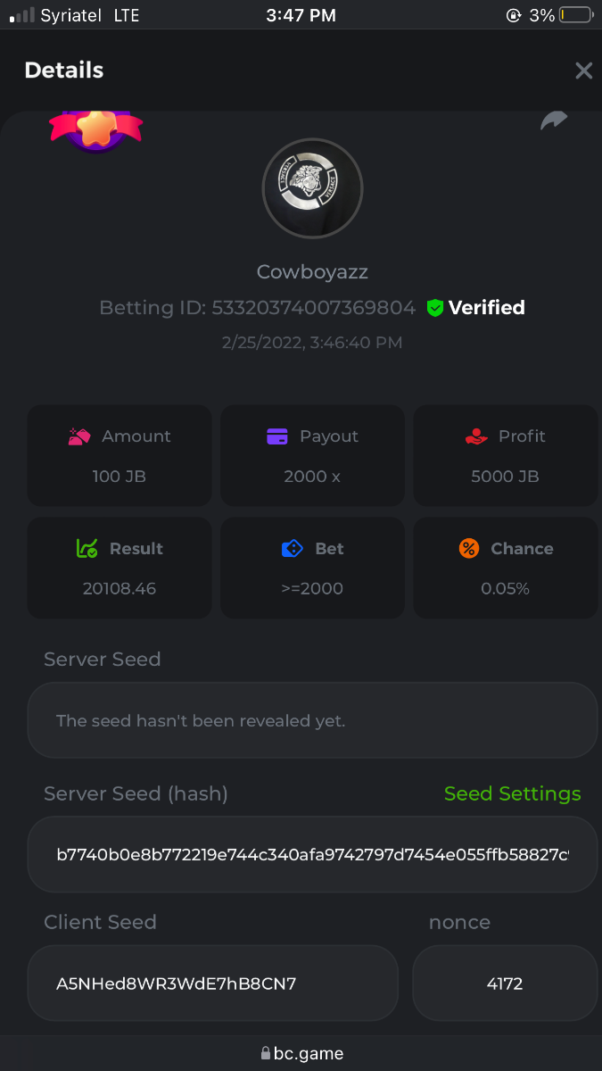Tap the battery indicator in status bar
Viewport: 602px width, 1071px height.
coord(576,15)
